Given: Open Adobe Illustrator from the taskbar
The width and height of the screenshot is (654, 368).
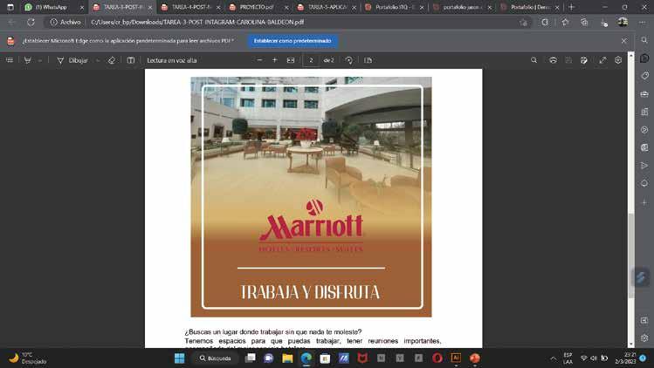Looking at the screenshot, I should tap(456, 358).
